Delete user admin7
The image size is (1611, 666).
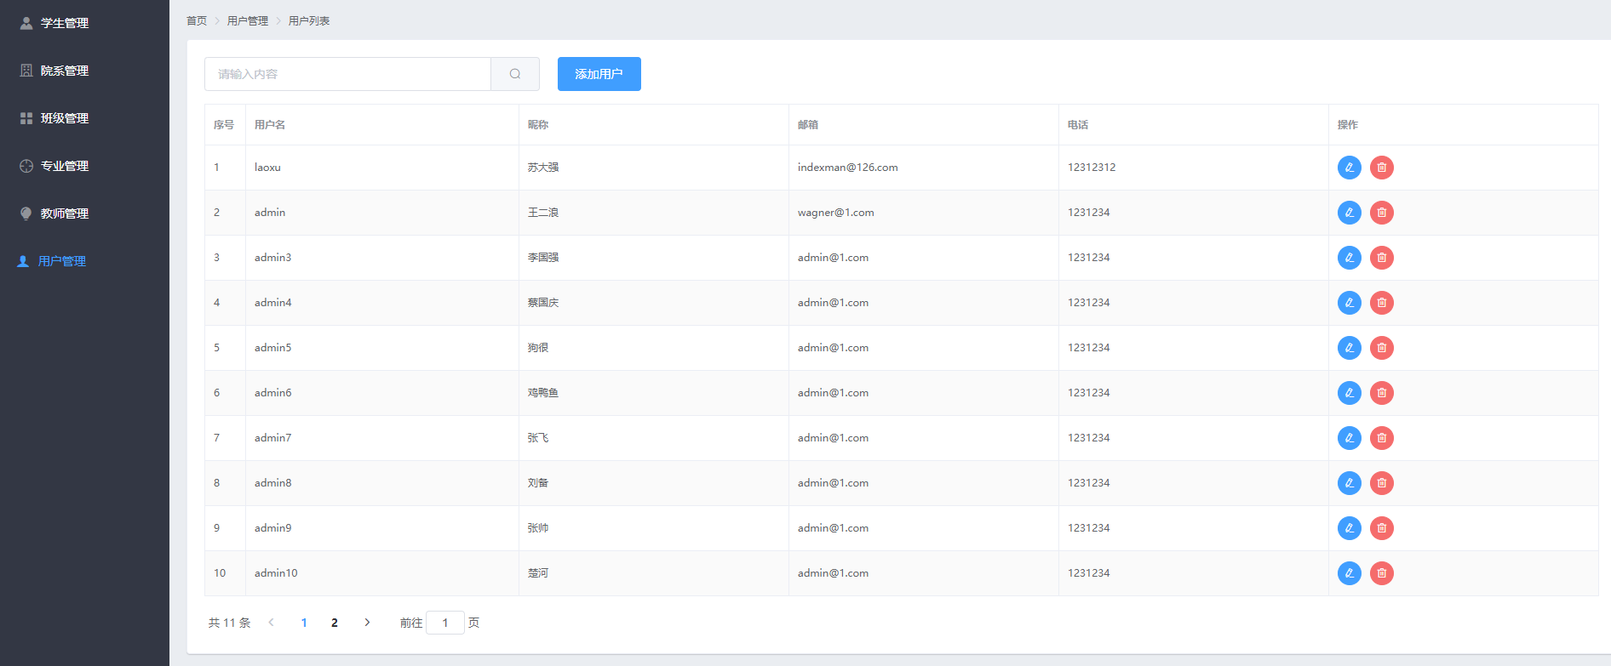tap(1381, 438)
